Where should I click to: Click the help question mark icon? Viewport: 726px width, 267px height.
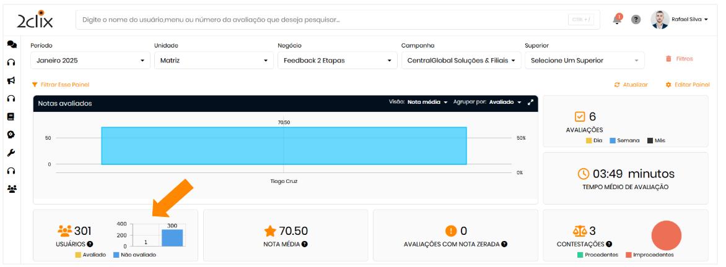[x=636, y=20]
